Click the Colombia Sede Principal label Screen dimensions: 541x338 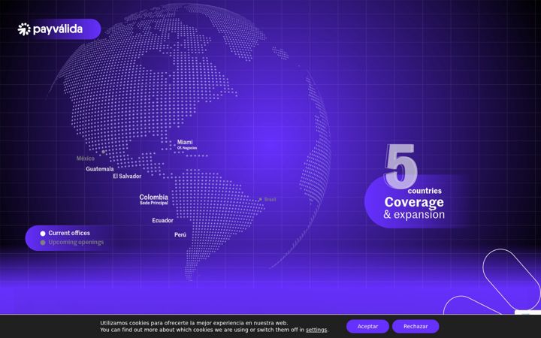(x=153, y=199)
